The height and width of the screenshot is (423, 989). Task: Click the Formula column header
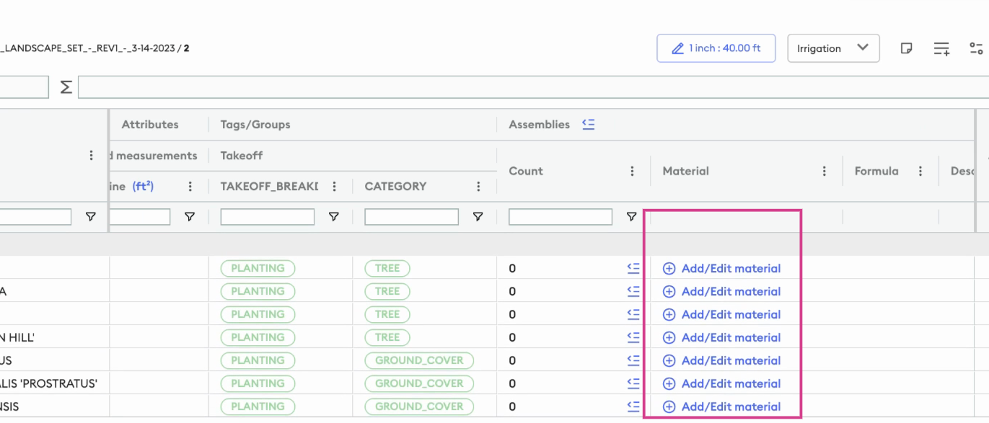coord(876,171)
